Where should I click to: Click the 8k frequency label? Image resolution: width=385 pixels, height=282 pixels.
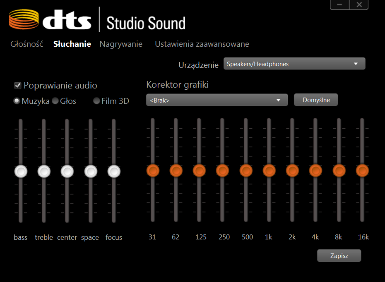coord(339,237)
